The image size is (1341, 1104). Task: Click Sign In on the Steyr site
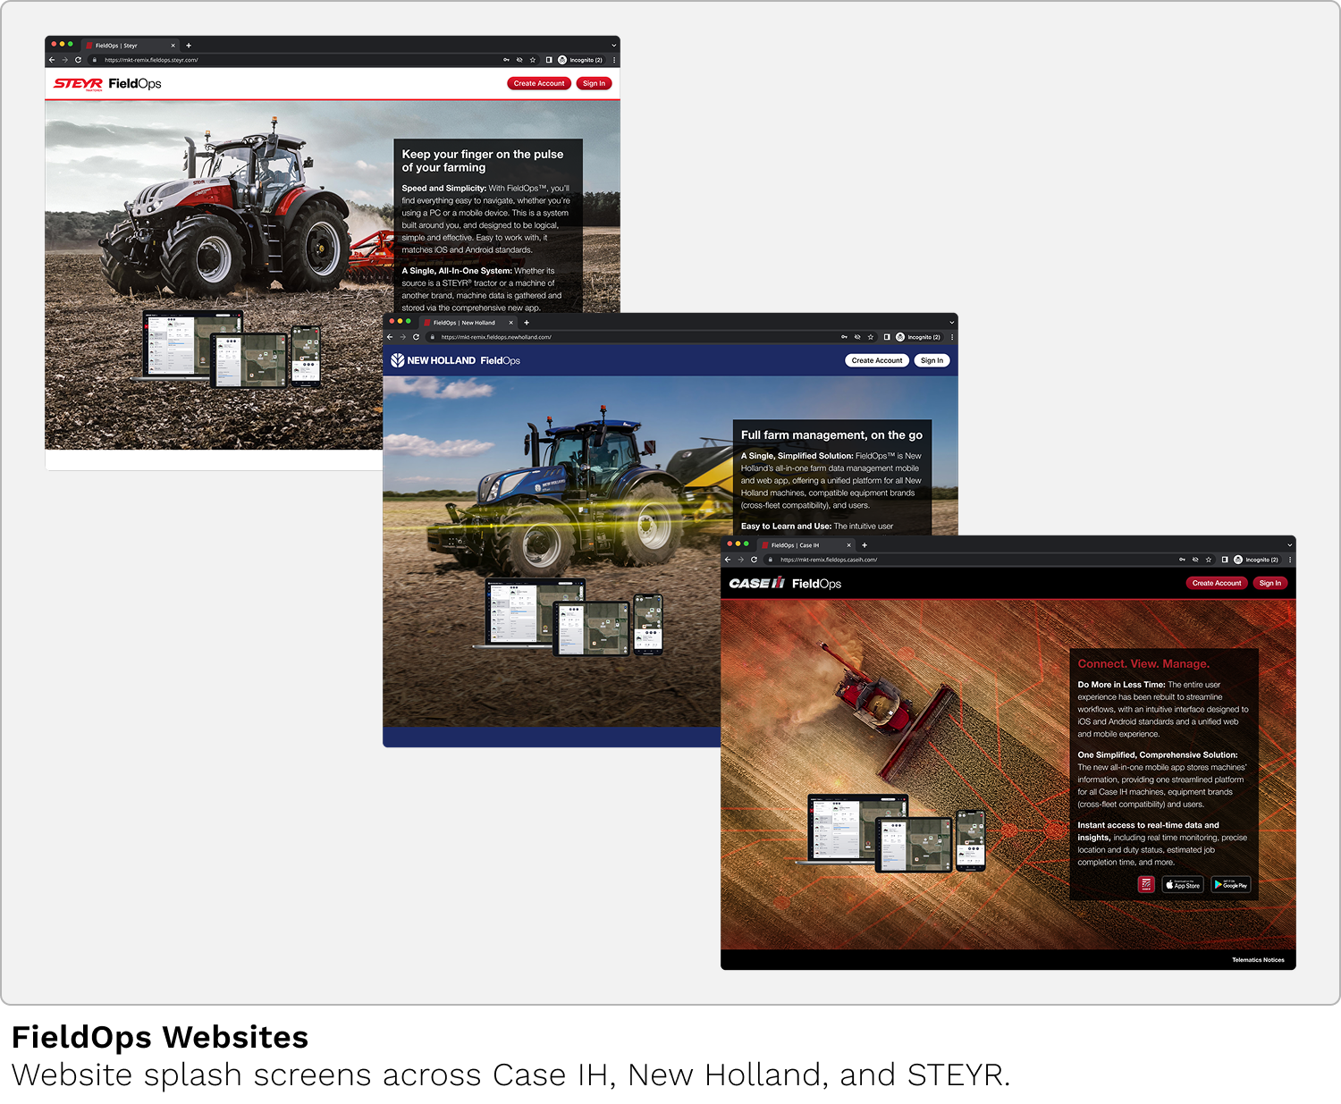pos(595,83)
